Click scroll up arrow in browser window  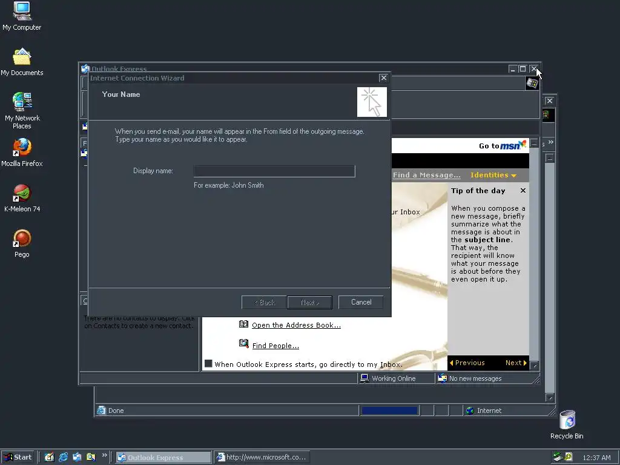pos(550,158)
